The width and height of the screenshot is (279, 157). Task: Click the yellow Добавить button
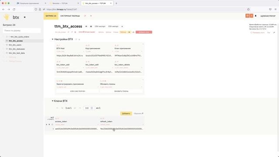(126, 113)
